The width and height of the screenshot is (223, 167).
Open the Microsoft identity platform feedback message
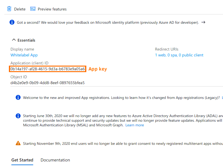point(108,22)
